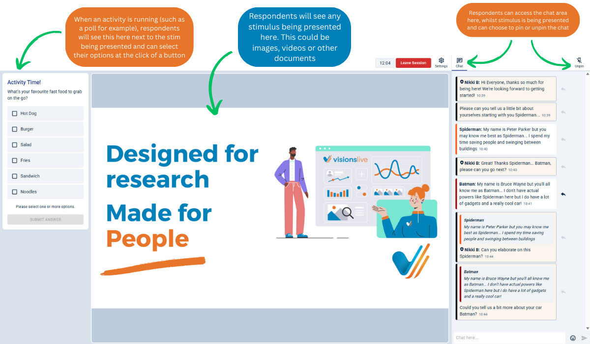Click the send message arrow icon
Screen dimensions: 590x344
tap(584, 338)
